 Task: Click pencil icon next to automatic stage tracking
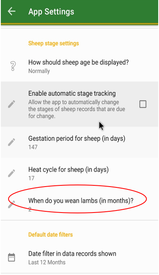tap(12, 104)
